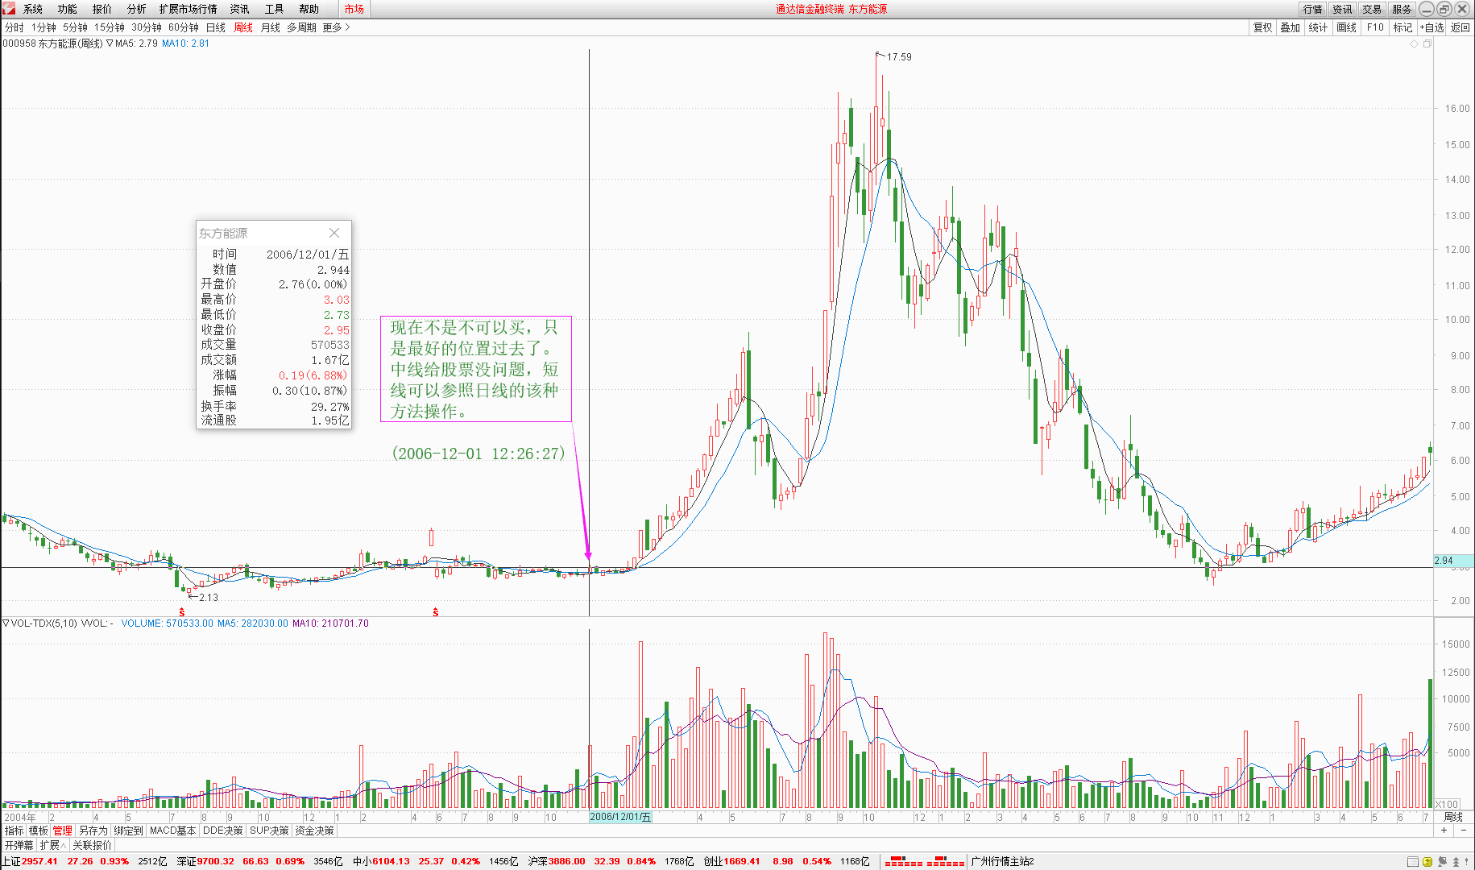Expand the 更多 periods list
The image size is (1475, 870).
pos(335,27)
